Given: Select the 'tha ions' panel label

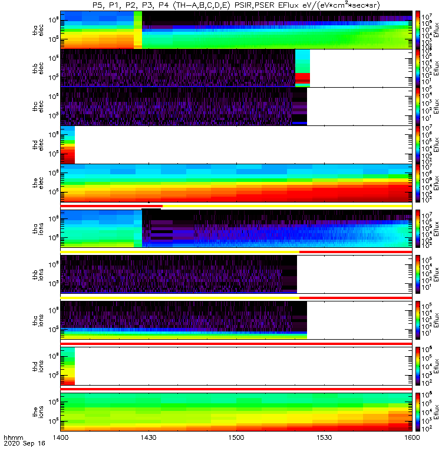Looking at the screenshot, I should coord(38,228).
